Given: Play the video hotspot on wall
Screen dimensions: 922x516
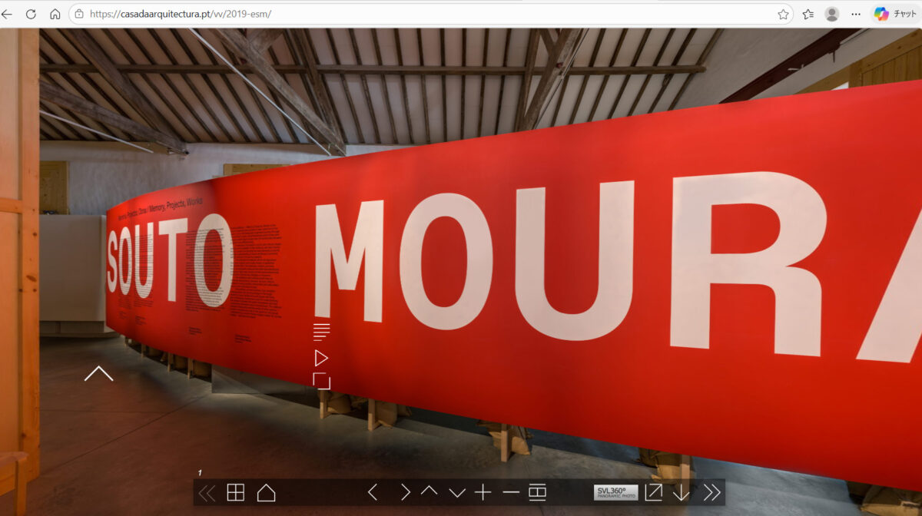Looking at the screenshot, I should [x=321, y=358].
